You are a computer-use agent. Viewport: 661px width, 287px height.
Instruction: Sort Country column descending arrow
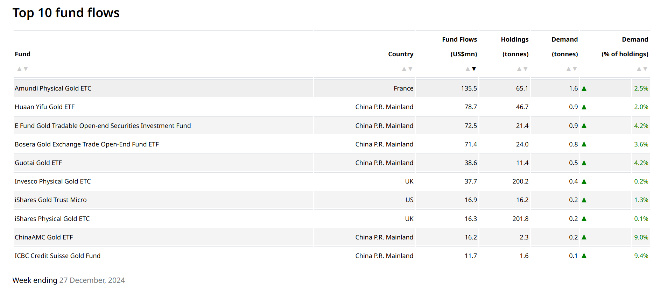(x=410, y=69)
